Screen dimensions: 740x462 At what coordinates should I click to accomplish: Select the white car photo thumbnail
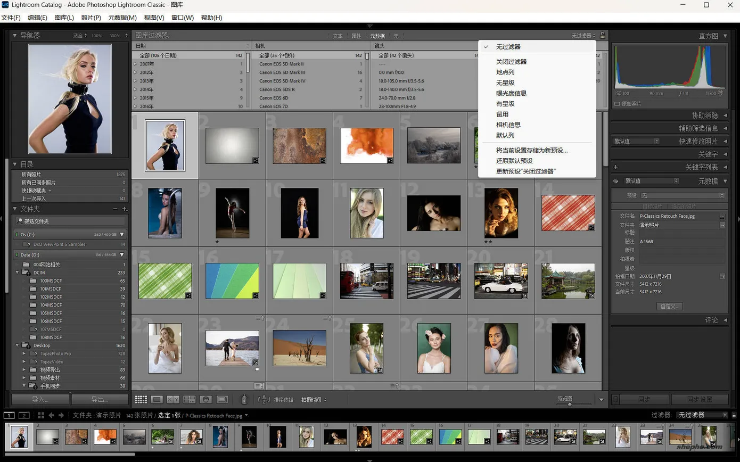(501, 280)
